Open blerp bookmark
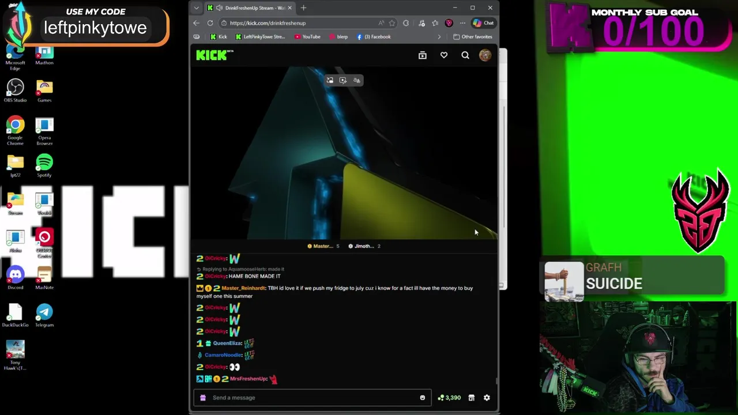Viewport: 738px width, 415px height. pos(338,37)
